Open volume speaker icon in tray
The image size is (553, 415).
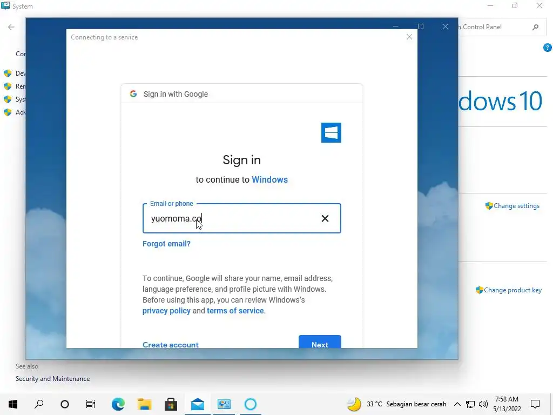point(483,404)
